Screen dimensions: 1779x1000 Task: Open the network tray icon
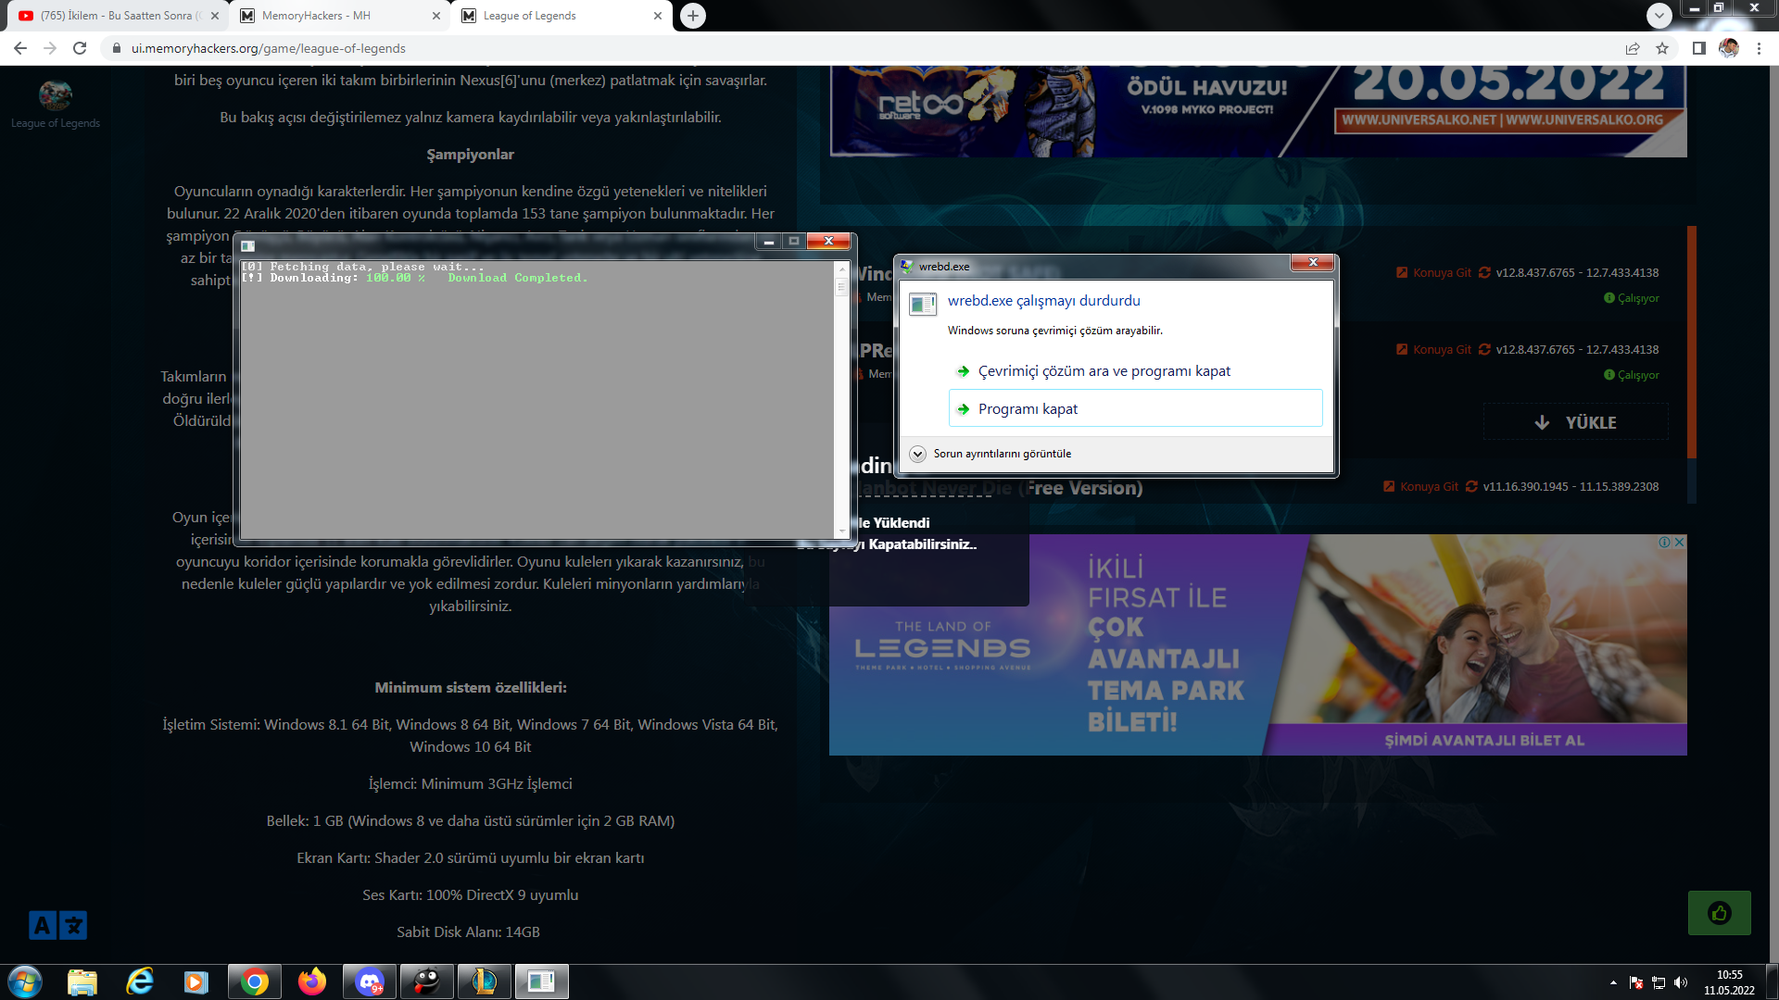tap(1659, 982)
